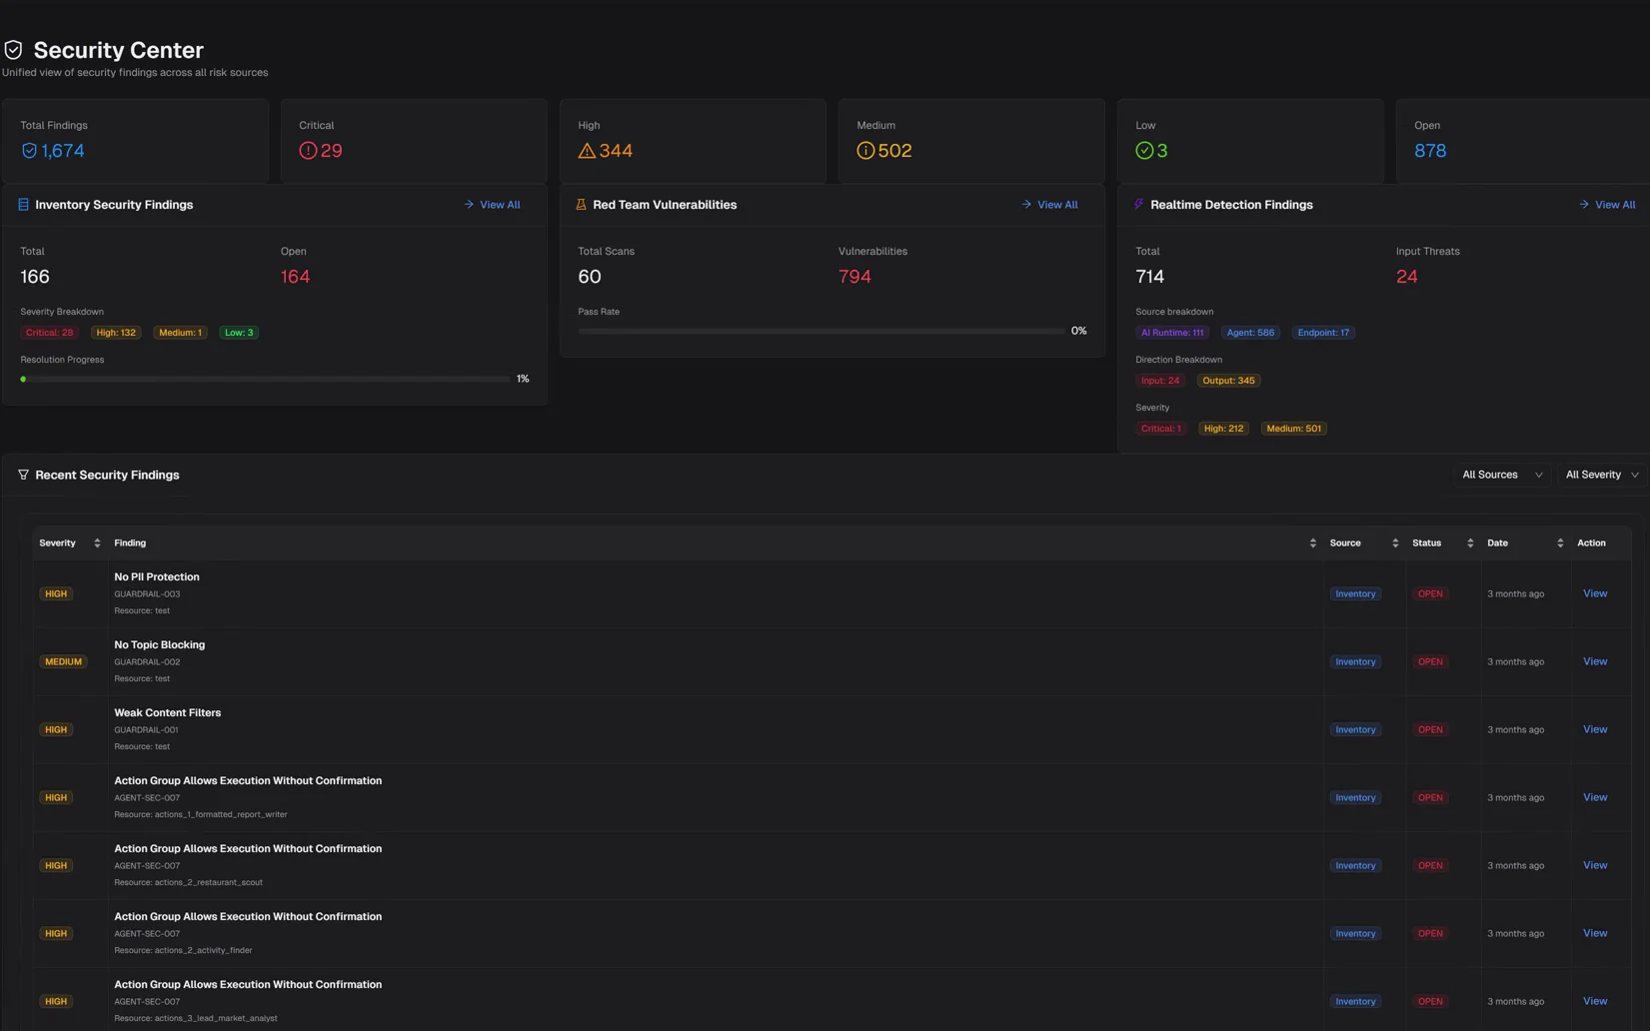
Task: Click the MEDIUM severity badge in table
Action: (x=63, y=661)
